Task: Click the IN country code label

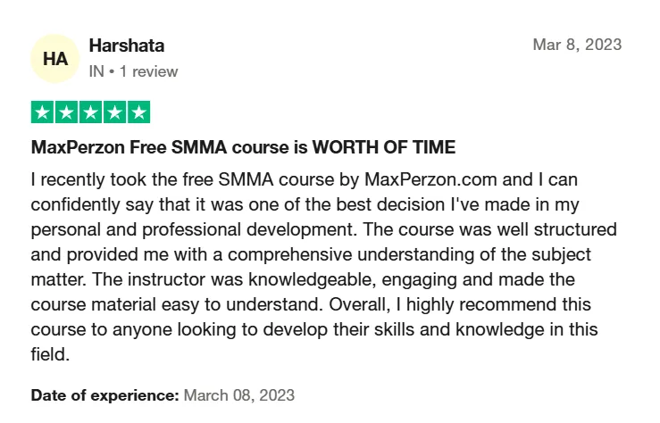Action: (x=96, y=71)
